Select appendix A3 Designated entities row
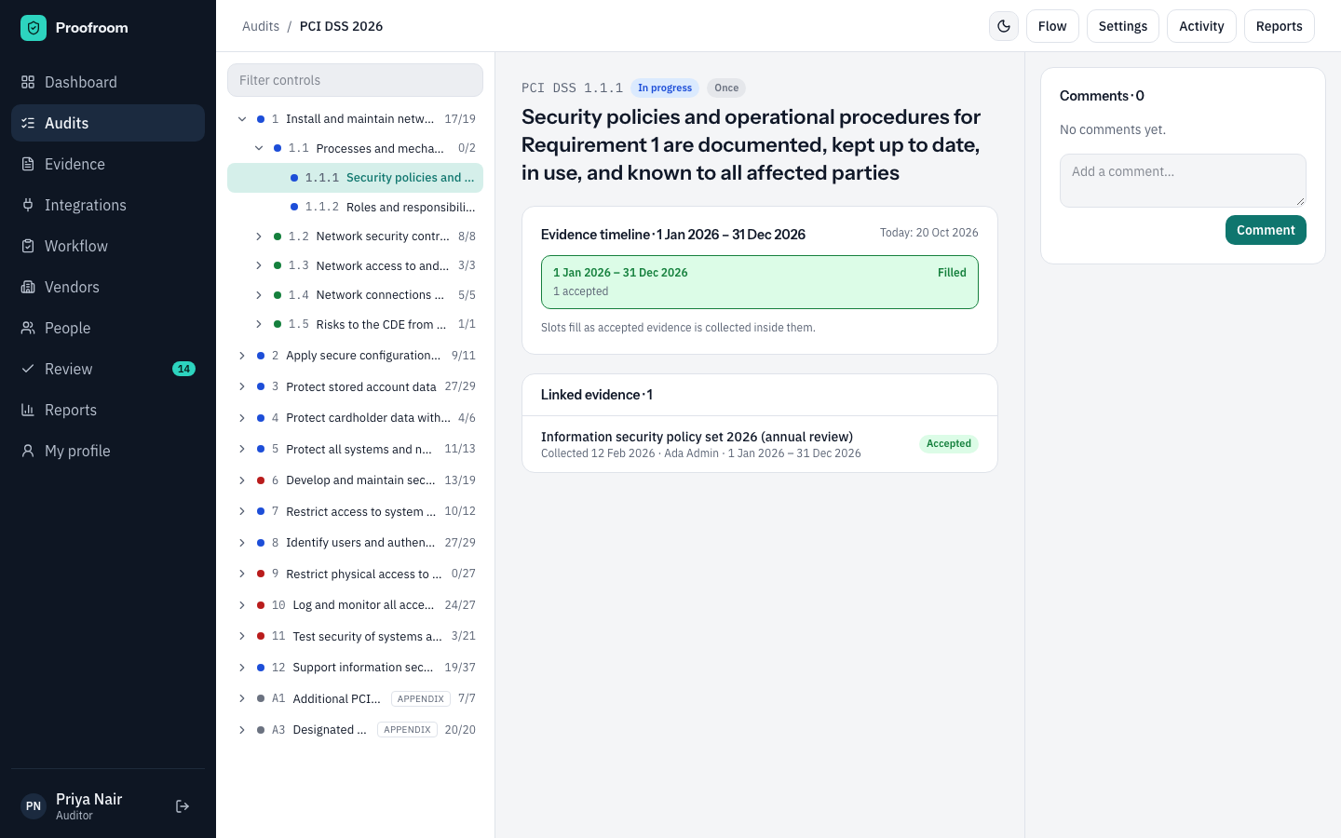 click(355, 730)
